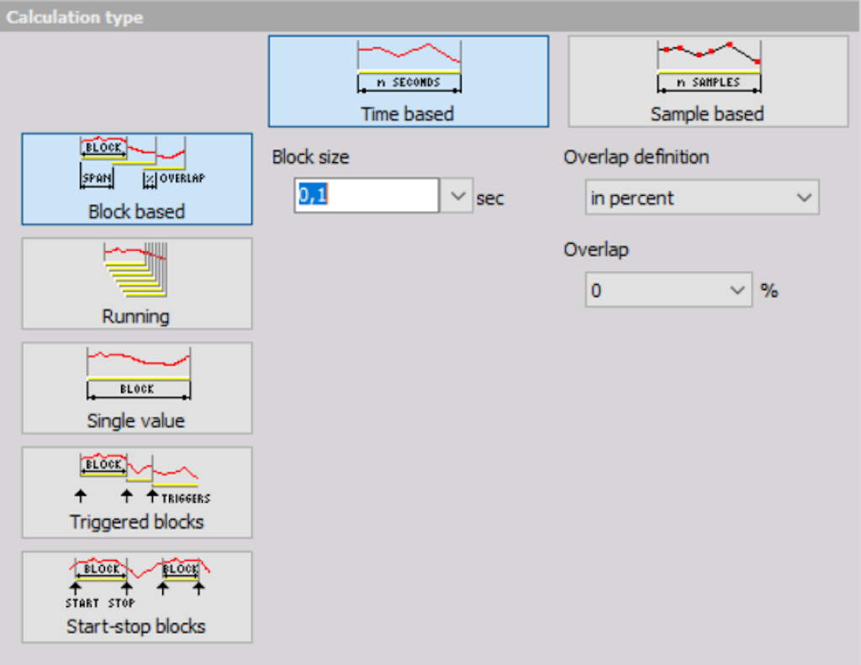Click the % unit label
861x665 pixels.
click(769, 291)
